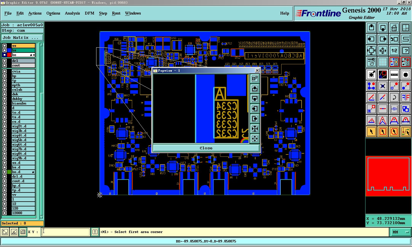
Task: Toggle the bo.d layer checkbox
Action: click(x=5, y=172)
